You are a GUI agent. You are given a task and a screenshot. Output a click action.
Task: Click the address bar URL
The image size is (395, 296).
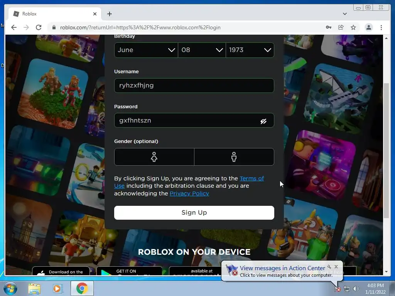tap(140, 27)
